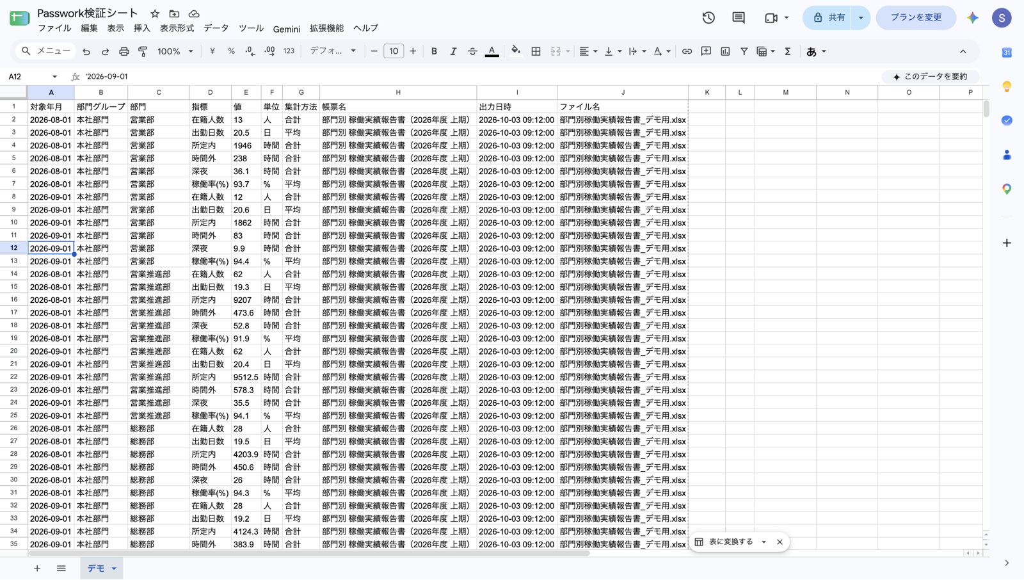
Task: Open the 表示形式 menu
Action: (177, 28)
